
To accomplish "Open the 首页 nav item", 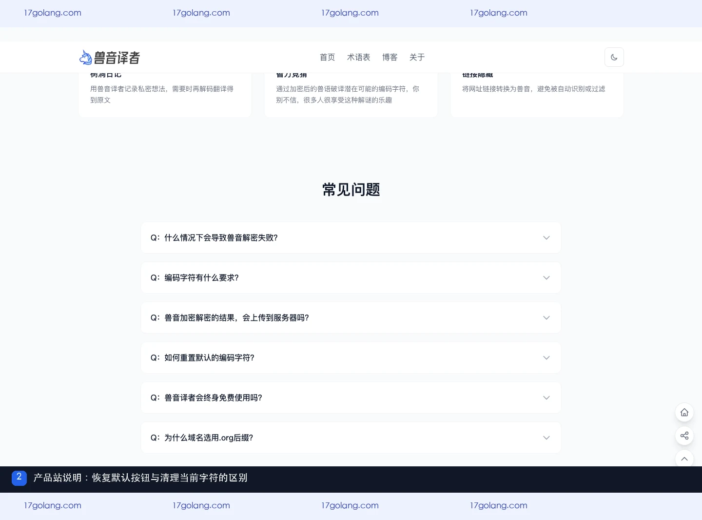I will pos(328,57).
